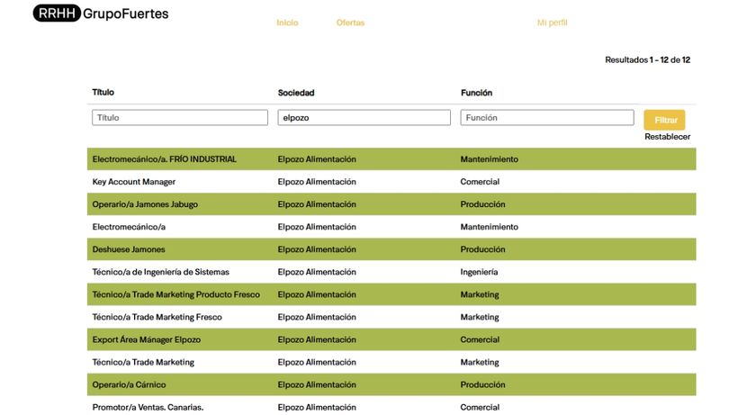Open Técnico/a de Ingeniería de Sistemas offer
This screenshot has height=415, width=738.
160,272
